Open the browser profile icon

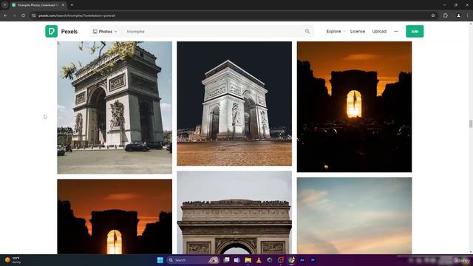(458, 16)
